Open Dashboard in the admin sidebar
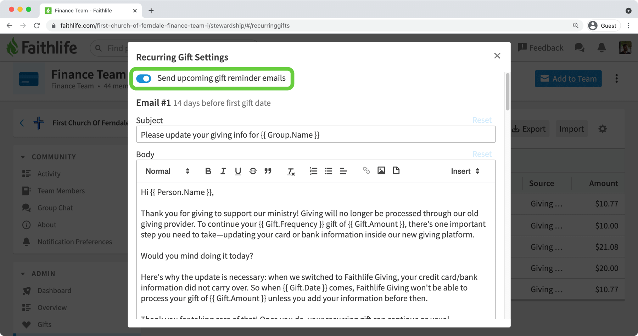Viewport: 638px width, 336px height. tap(54, 291)
